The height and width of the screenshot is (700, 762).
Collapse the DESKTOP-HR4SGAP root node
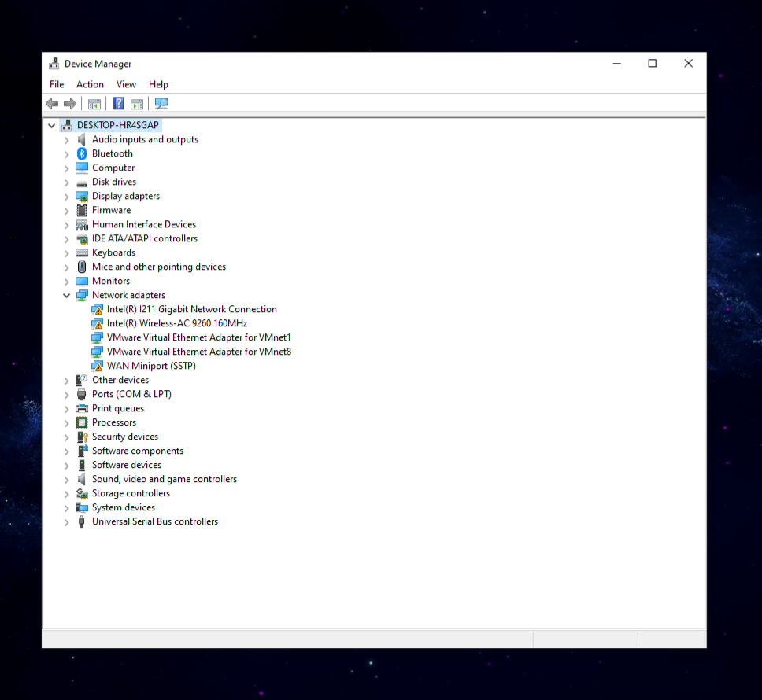(51, 125)
